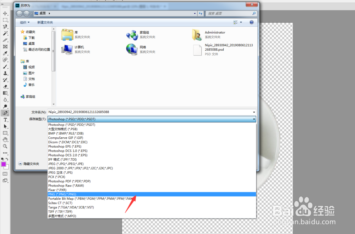Click the 搜索 桌面 search field

tap(229, 13)
